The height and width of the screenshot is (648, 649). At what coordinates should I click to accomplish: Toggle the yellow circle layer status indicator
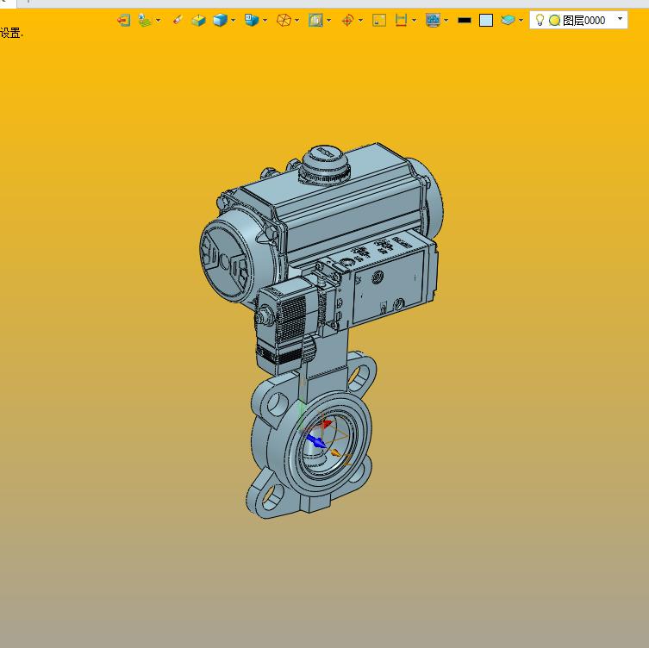point(554,20)
